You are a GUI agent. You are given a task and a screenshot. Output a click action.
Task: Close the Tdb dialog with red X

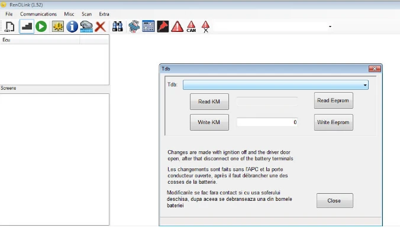tap(375, 69)
